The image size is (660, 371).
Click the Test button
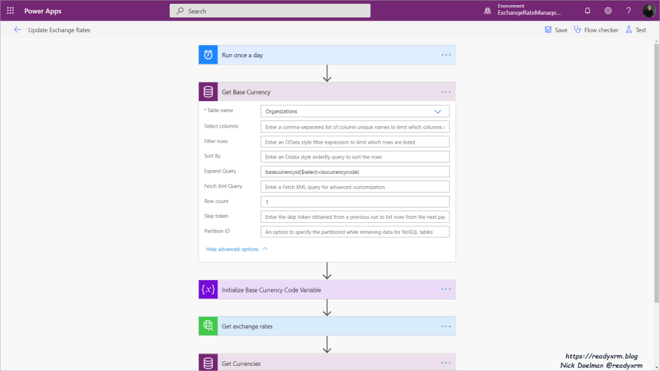[x=635, y=30]
